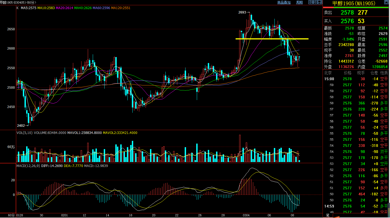Select the MA120:2551 indicator label
The width and height of the screenshot is (390, 218).
coord(121,8)
